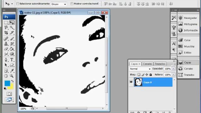This screenshot has height=113, width=201.
Task: Open the Grupo dropdown
Action: click(x=59, y=4)
